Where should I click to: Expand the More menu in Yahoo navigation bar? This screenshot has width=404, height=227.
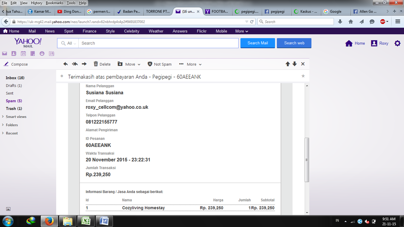tap(242, 31)
